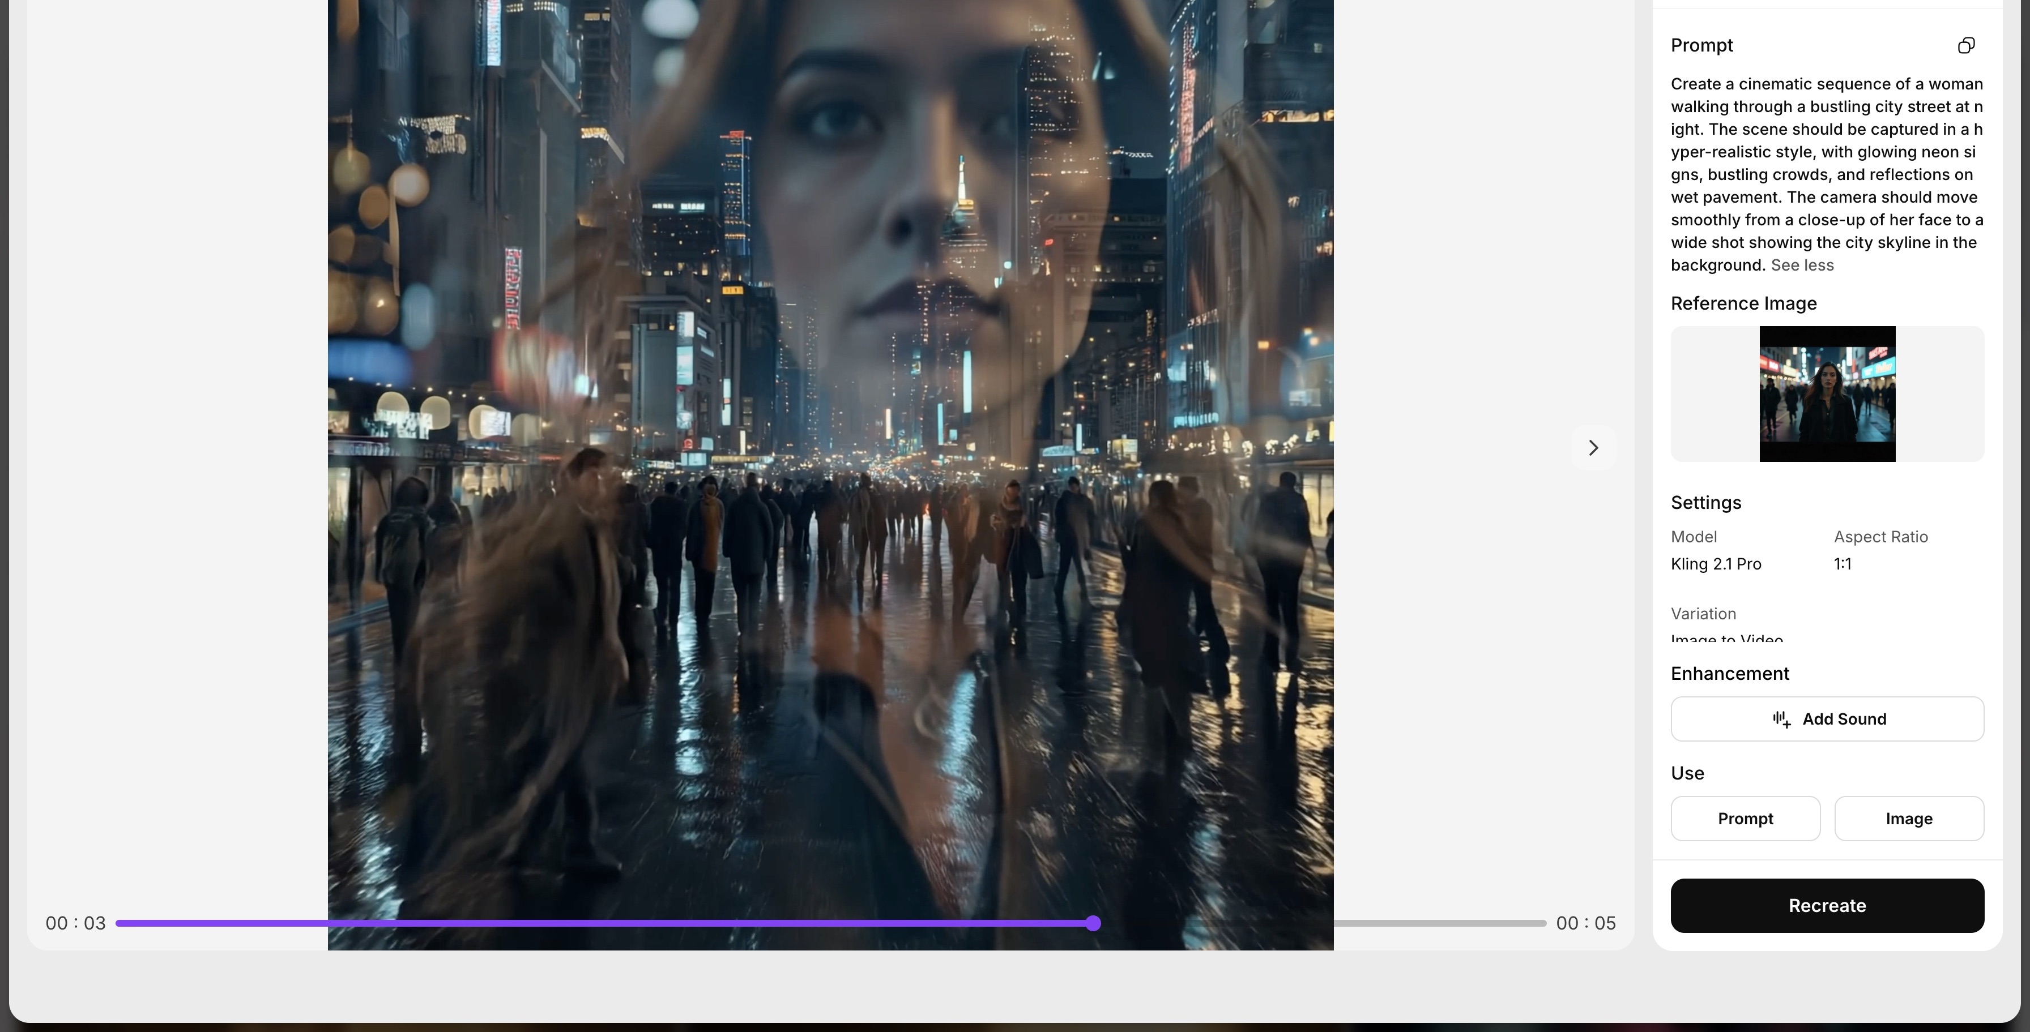Screen dimensions: 2030x1032
Task: Click the Enhancement heading
Action: [x=1730, y=674]
